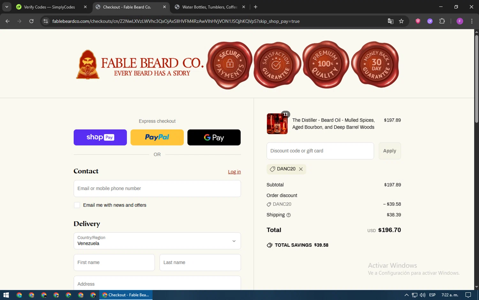This screenshot has width=479, height=300.
Task: Open the Chrome three-dot menu
Action: 472,21
